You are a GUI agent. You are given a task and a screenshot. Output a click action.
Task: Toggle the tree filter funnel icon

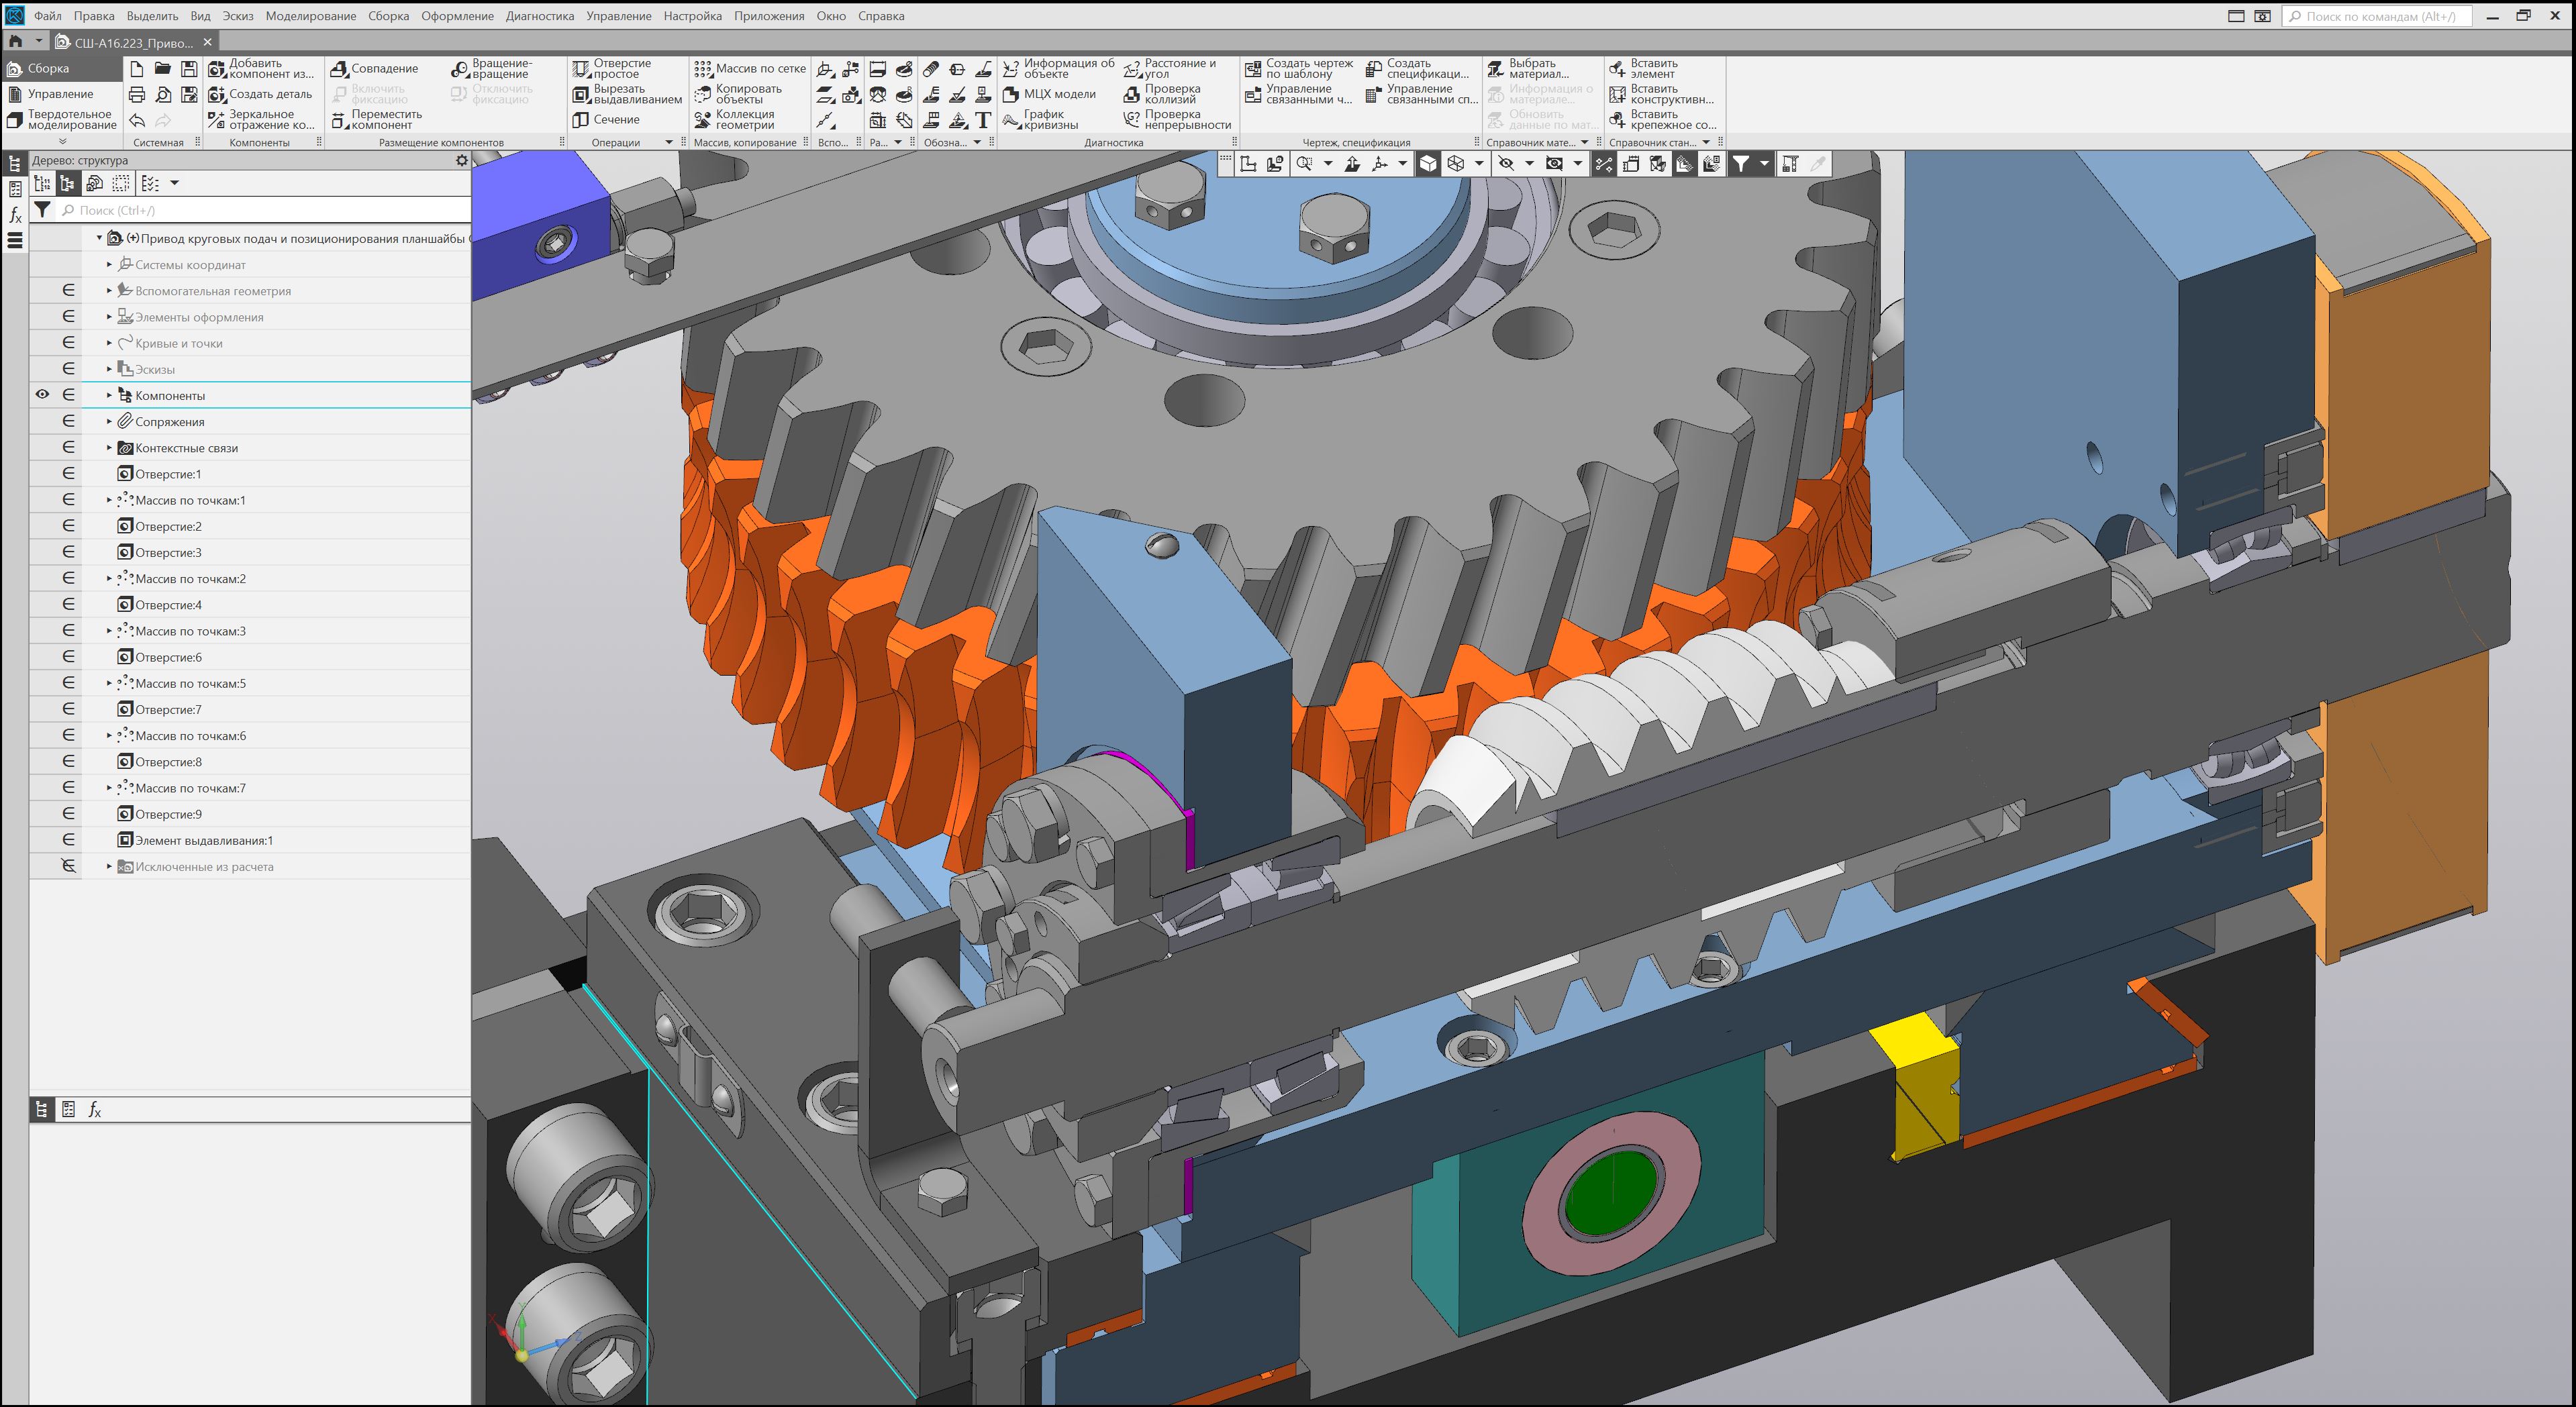42,210
